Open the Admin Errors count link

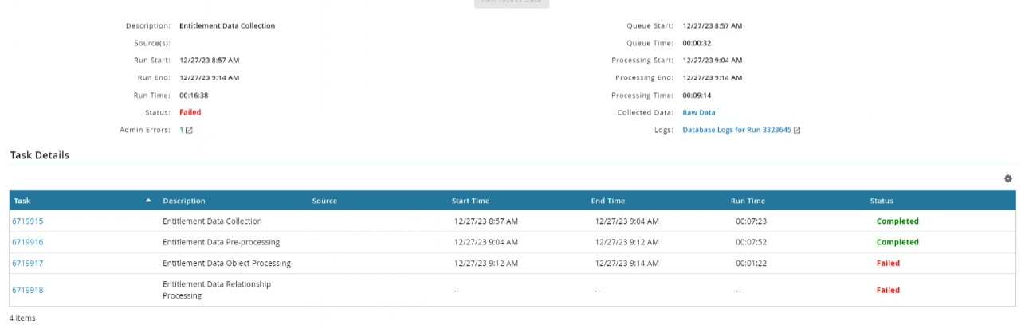[182, 130]
